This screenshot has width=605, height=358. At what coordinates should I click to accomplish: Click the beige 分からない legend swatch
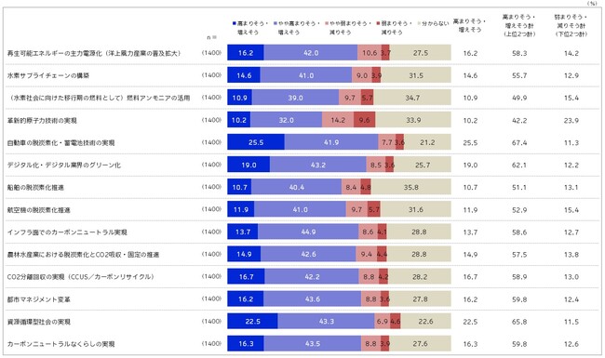[420, 23]
